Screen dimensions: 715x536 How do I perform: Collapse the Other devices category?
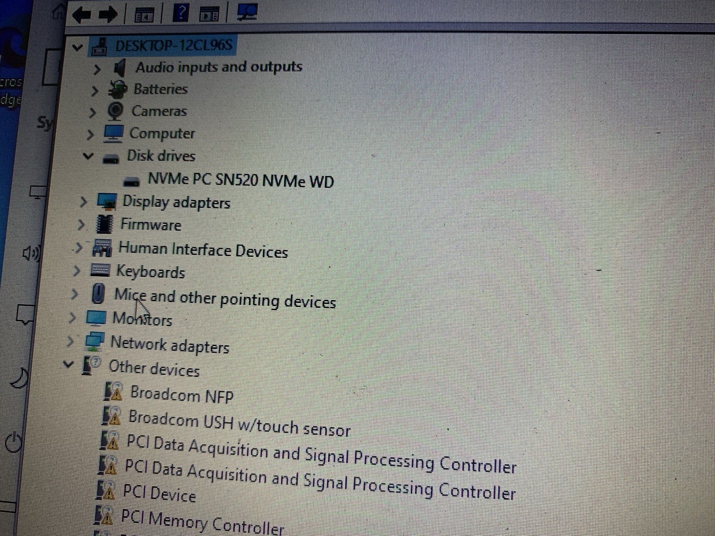[68, 364]
